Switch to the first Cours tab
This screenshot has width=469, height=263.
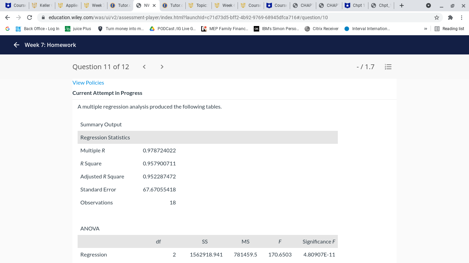coord(15,5)
